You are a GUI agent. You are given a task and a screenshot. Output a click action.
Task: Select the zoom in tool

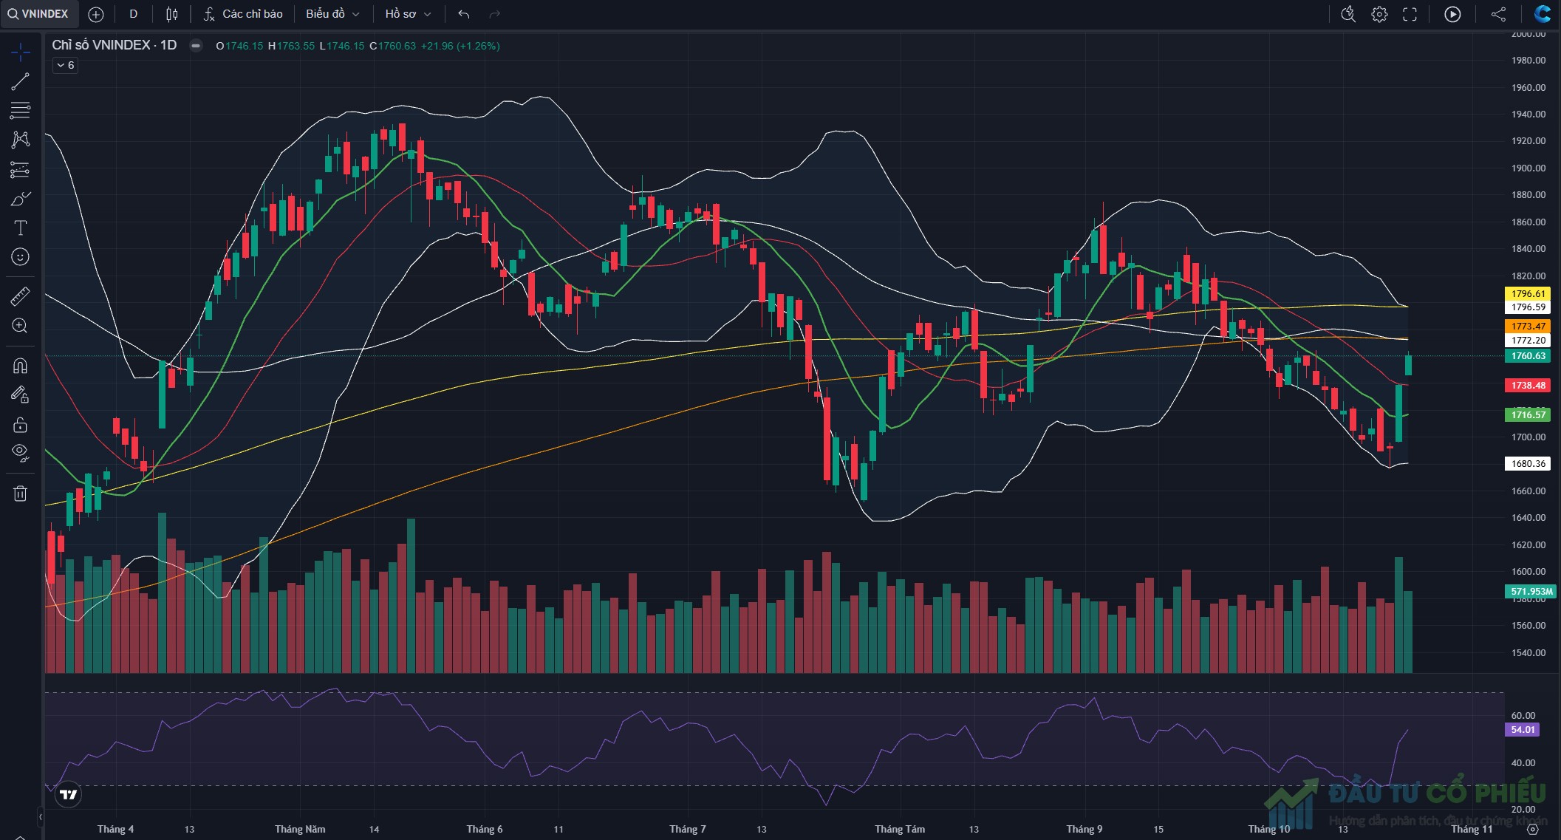click(x=21, y=326)
